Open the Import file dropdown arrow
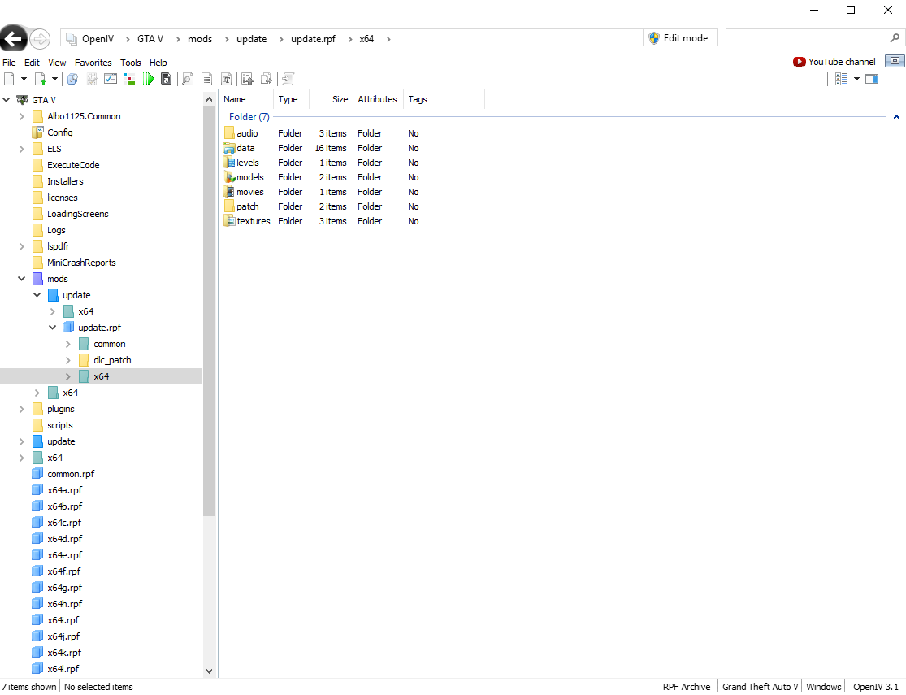Viewport: 906px width, 695px height. pos(54,79)
